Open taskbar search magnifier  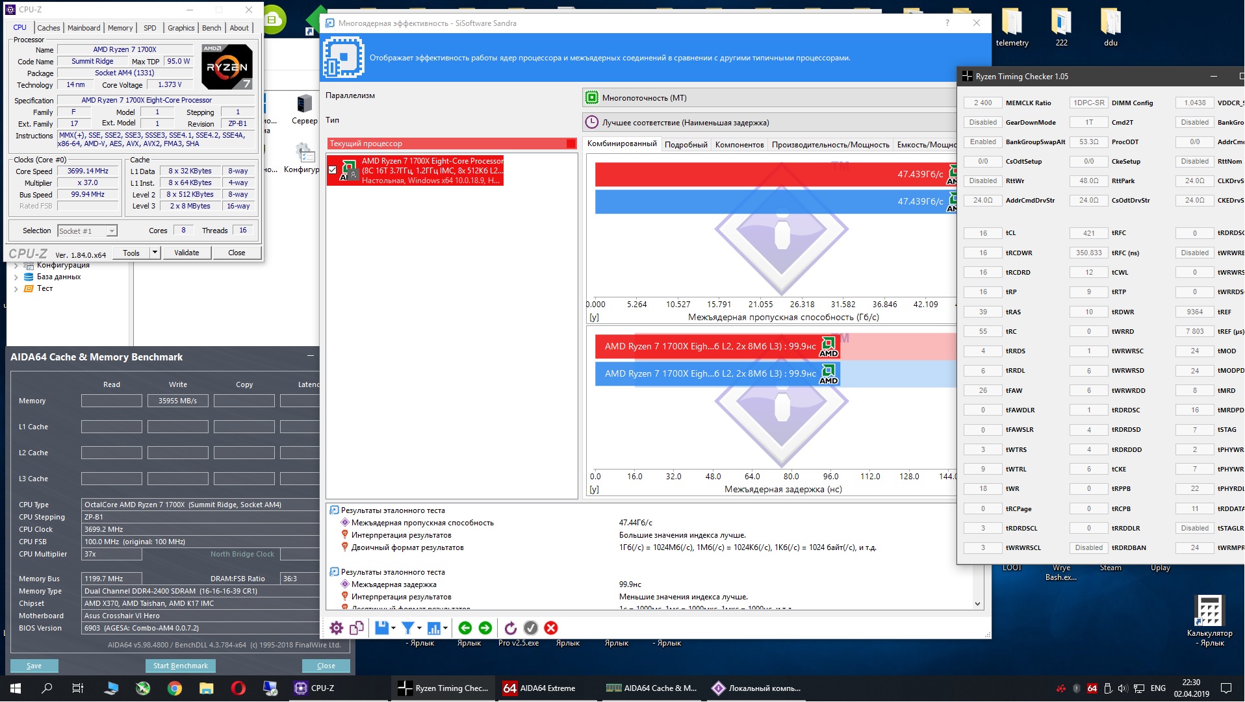(47, 688)
